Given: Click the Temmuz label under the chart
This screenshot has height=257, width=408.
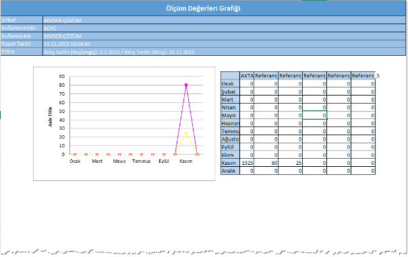Looking at the screenshot, I should [142, 161].
